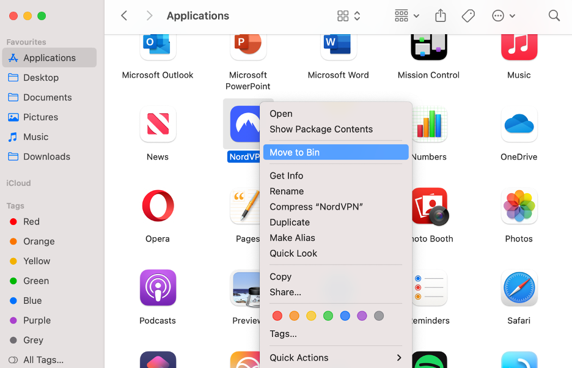Open Safari
Screen dimensions: 572x368
point(519,288)
